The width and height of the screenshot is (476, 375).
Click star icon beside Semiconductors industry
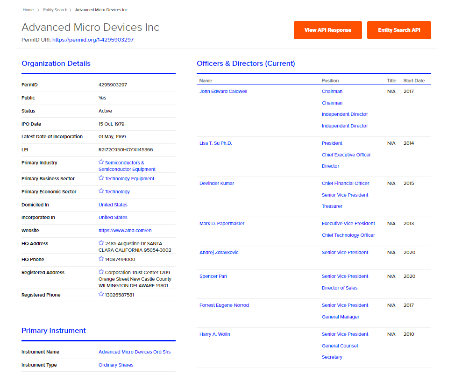pyautogui.click(x=101, y=162)
